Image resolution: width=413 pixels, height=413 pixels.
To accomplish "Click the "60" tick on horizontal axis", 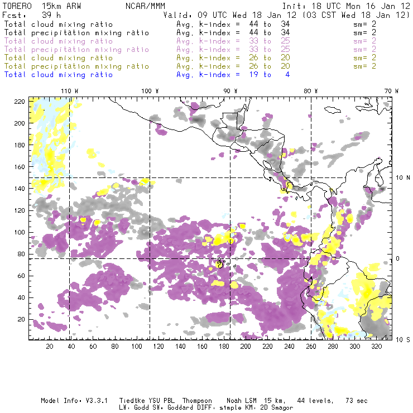I will click(x=93, y=347).
